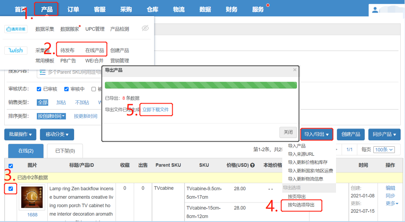Open UPC管理 in the product menu
405x222 pixels.
95,29
